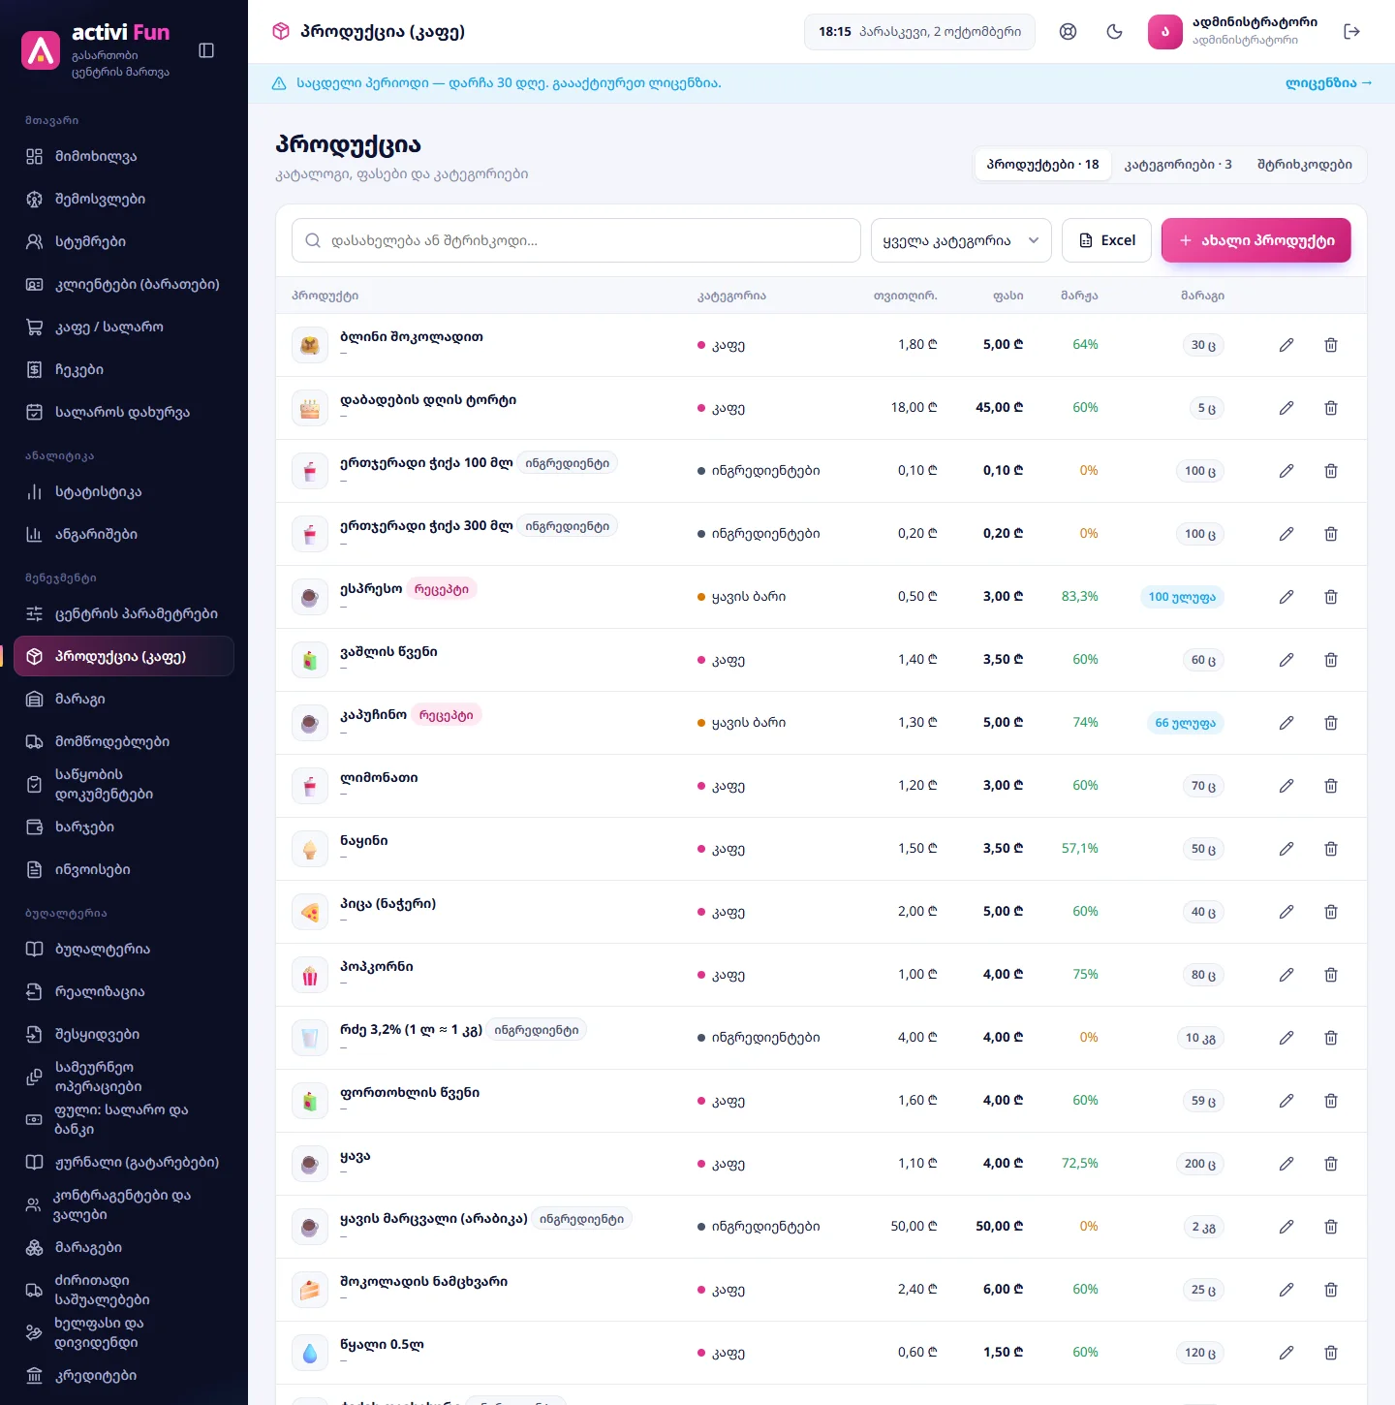Open მიმოხილვა in the sidebar

coord(124,157)
